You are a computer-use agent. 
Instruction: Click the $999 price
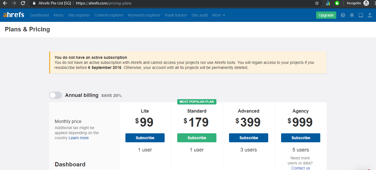pos(300,122)
